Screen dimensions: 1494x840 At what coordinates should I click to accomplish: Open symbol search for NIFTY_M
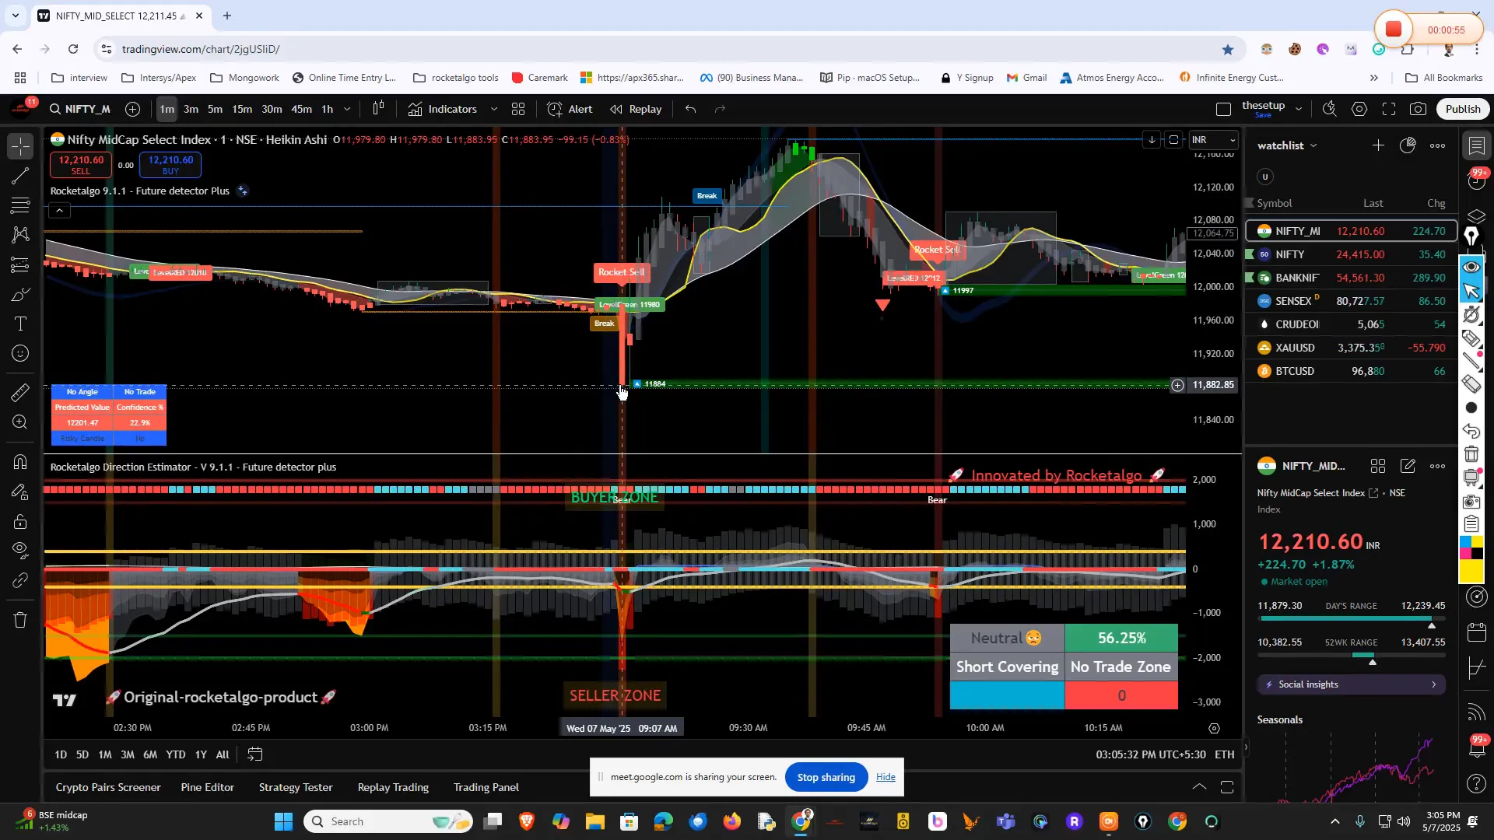80,109
